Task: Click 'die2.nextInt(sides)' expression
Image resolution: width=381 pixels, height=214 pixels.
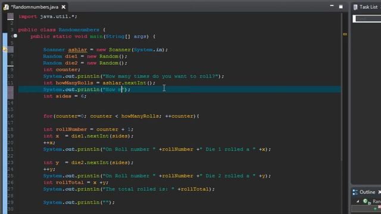Action: (x=101, y=162)
